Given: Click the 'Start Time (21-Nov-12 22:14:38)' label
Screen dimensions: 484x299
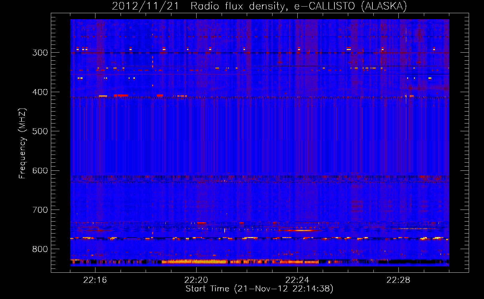Looking at the screenshot, I should point(259,289).
